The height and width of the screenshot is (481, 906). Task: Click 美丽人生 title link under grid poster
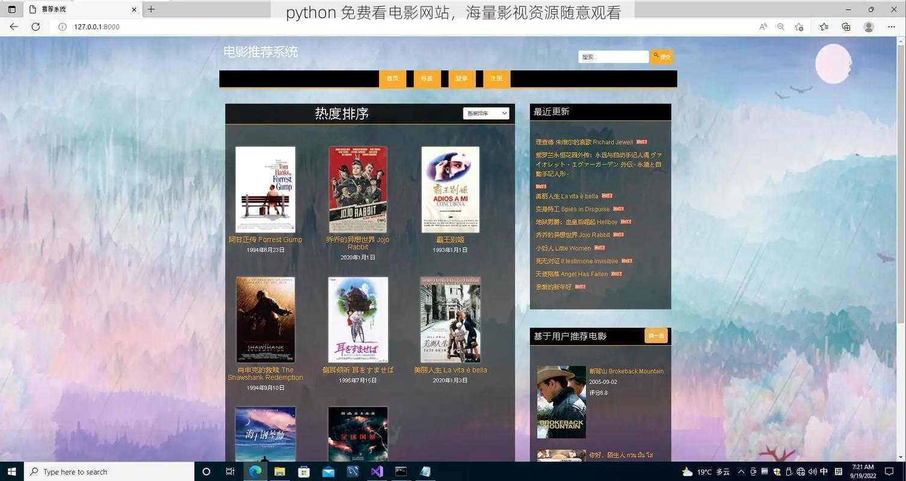[451, 370]
